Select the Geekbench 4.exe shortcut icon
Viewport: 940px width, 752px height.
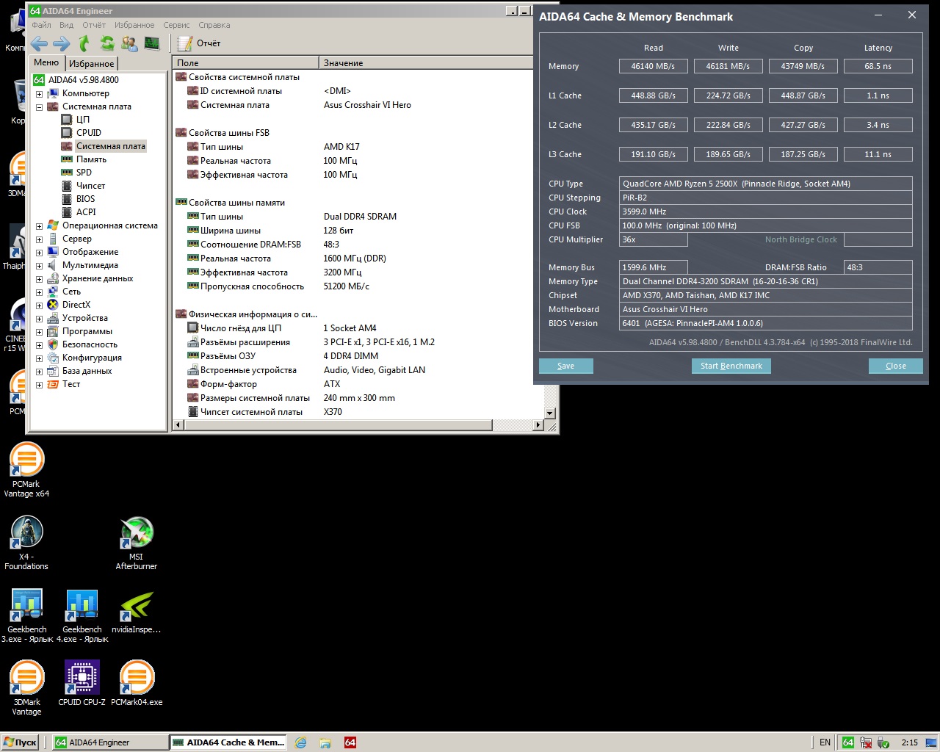coord(82,615)
